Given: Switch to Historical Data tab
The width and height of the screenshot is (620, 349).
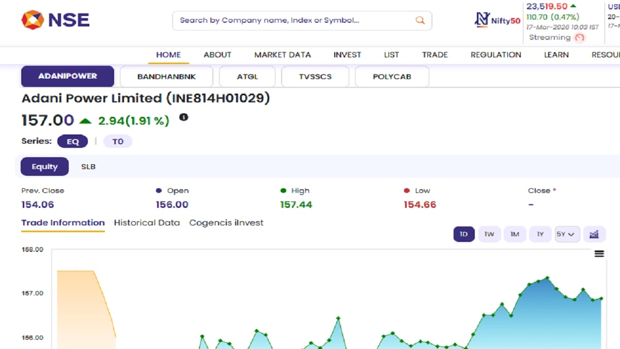Looking at the screenshot, I should [147, 223].
